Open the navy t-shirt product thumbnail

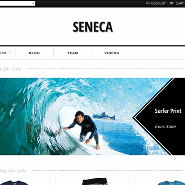pos(14,182)
